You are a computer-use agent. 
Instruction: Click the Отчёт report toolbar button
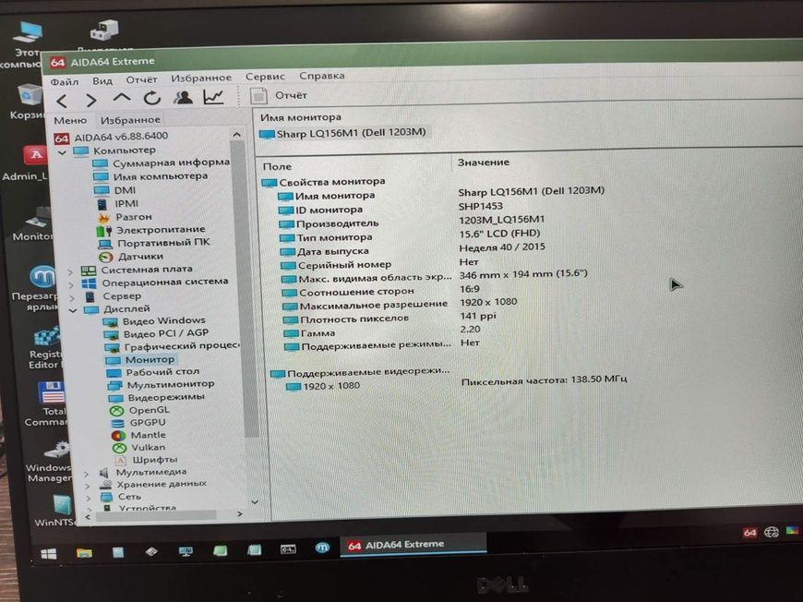(x=279, y=95)
